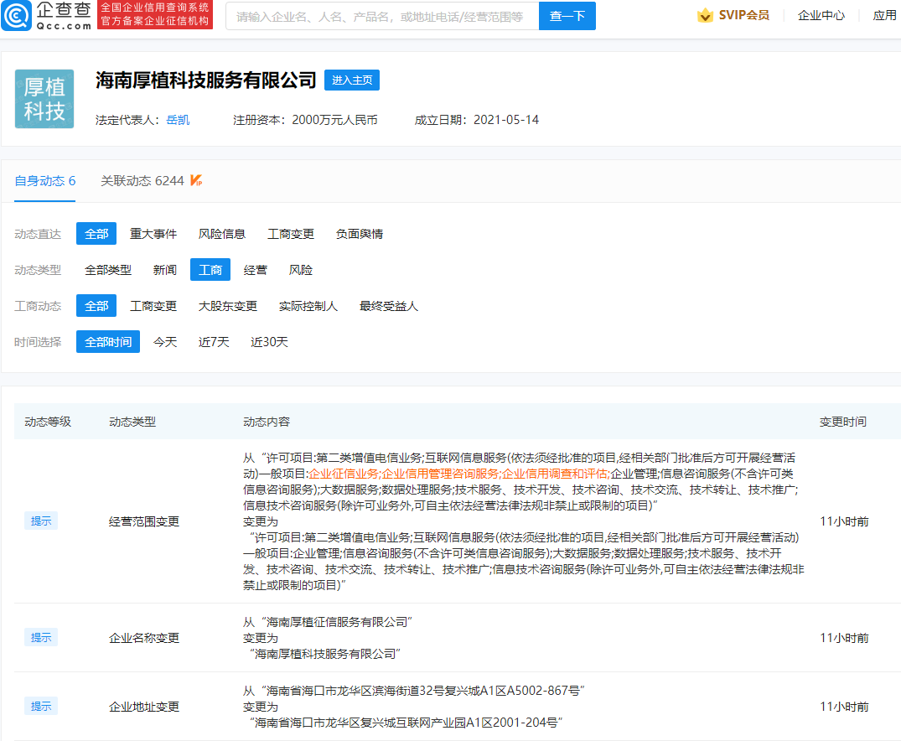The width and height of the screenshot is (901, 741).
Task: Open legal representative 岳凯 link
Action: coord(179,120)
